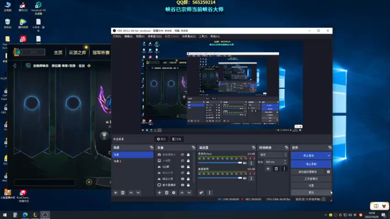Open the 停靠窗口(D) menu
The height and width of the screenshot is (219, 390).
[155, 36]
